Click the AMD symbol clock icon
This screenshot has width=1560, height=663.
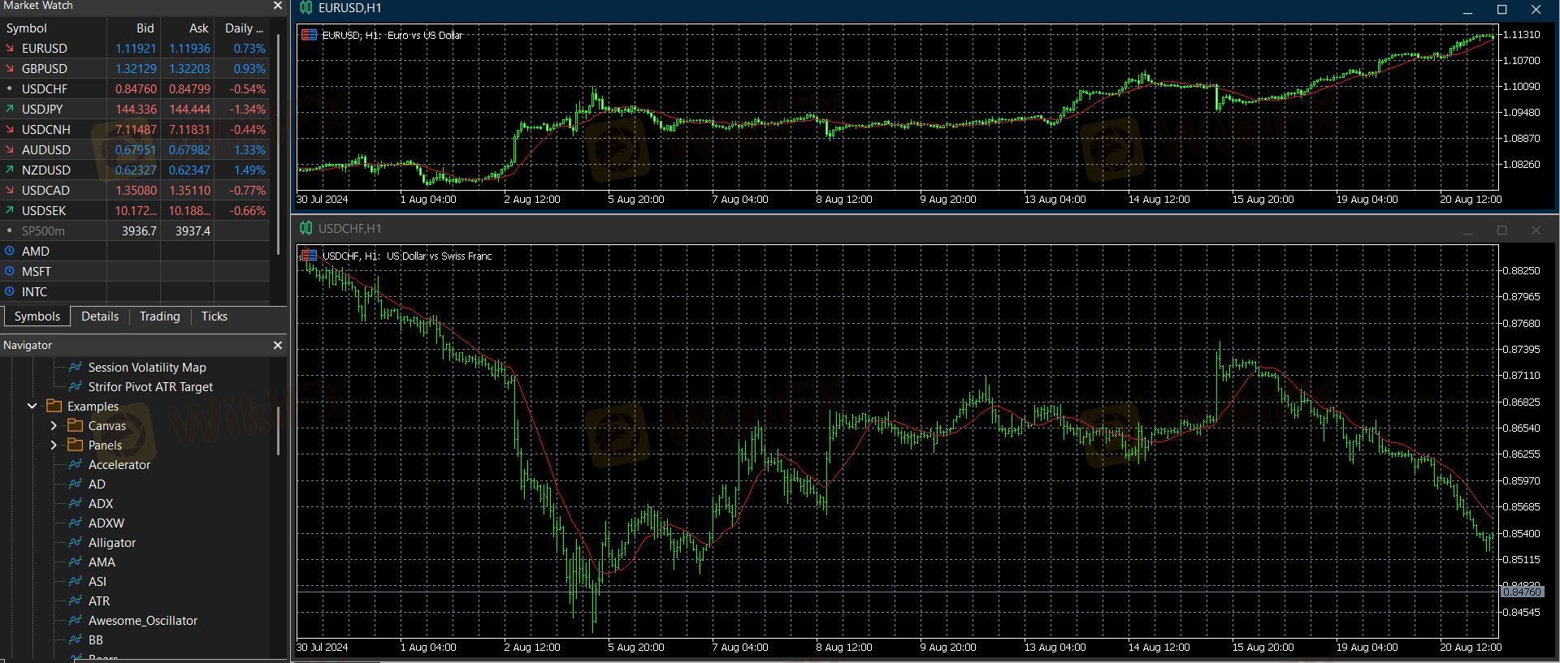point(10,252)
